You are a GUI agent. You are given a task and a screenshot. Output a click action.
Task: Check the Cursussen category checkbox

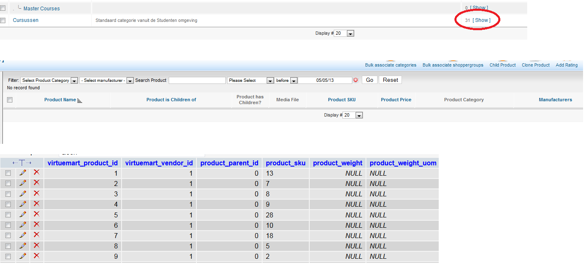coord(3,20)
